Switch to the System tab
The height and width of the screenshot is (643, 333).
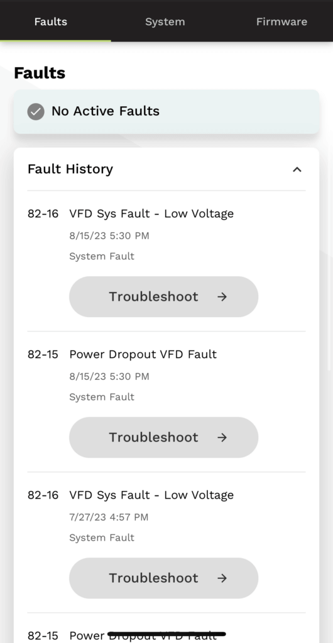tap(165, 22)
